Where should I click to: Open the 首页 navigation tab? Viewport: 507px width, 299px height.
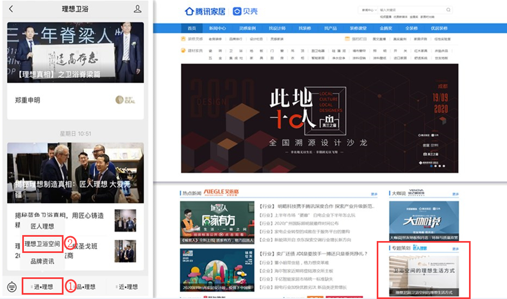point(192,28)
